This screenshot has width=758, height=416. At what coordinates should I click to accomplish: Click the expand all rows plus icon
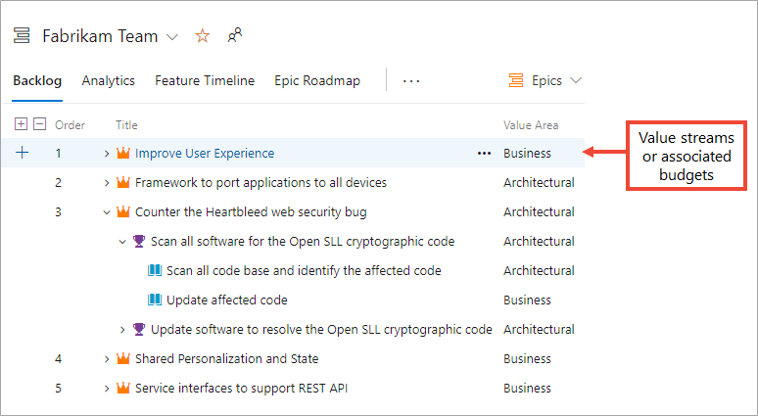[x=22, y=124]
